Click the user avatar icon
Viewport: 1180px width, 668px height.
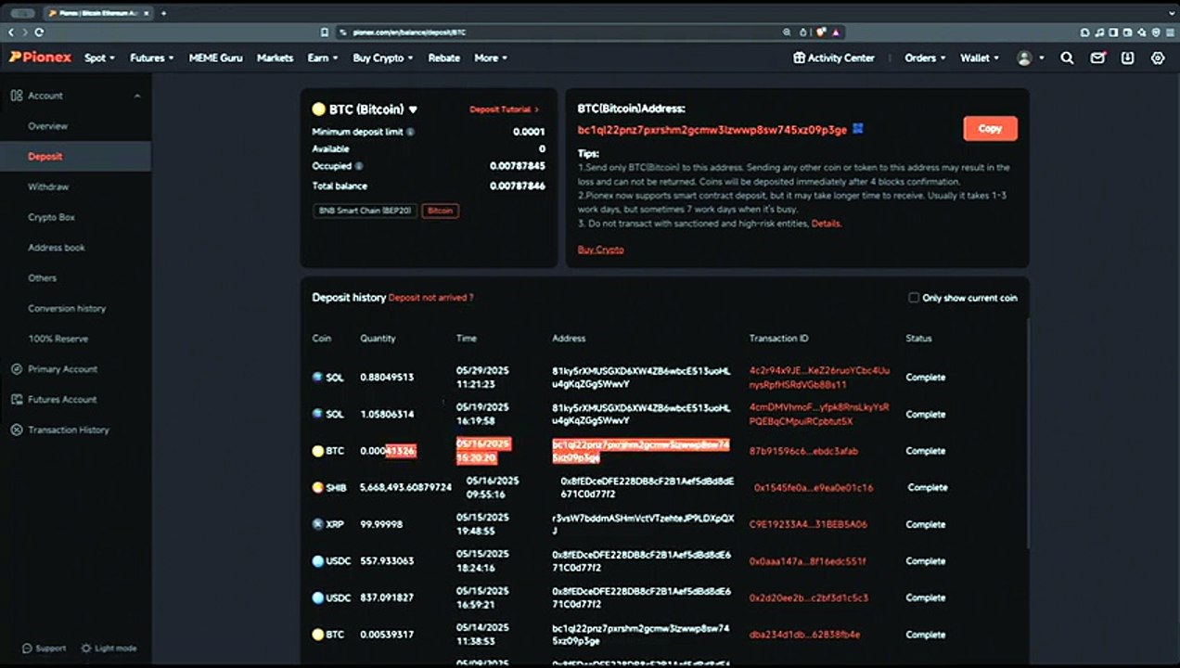click(x=1024, y=58)
